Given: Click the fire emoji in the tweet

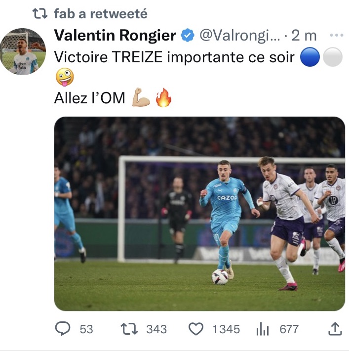Looking at the screenshot, I should click(163, 98).
